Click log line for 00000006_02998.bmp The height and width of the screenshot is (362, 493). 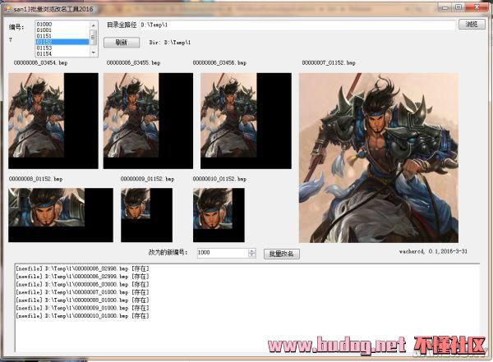click(82, 268)
